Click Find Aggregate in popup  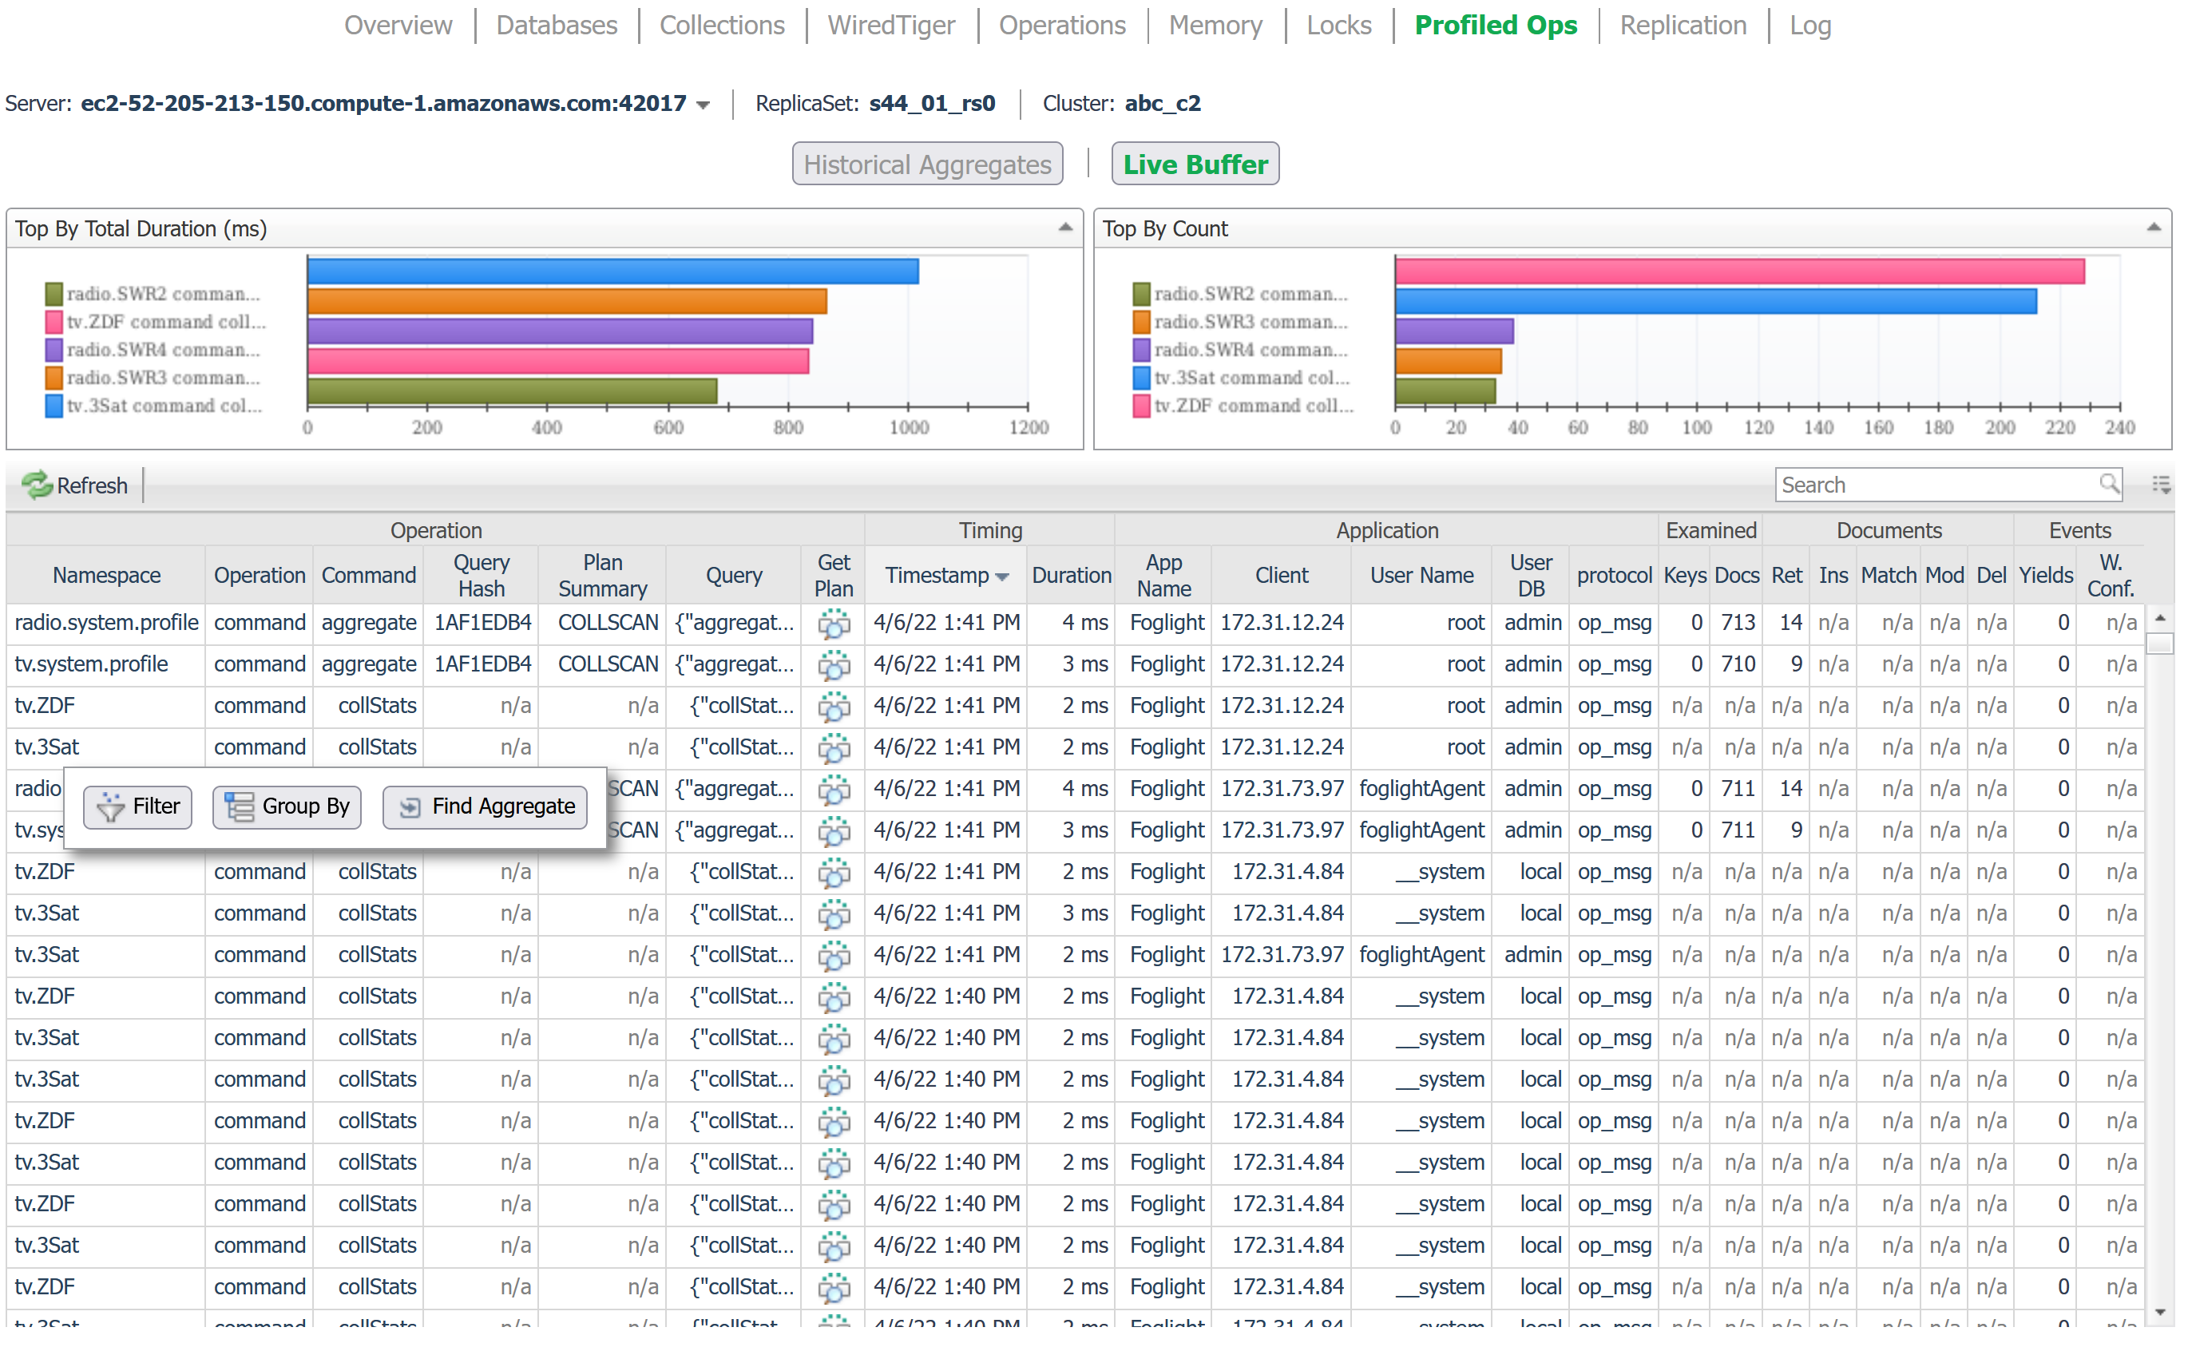click(486, 806)
